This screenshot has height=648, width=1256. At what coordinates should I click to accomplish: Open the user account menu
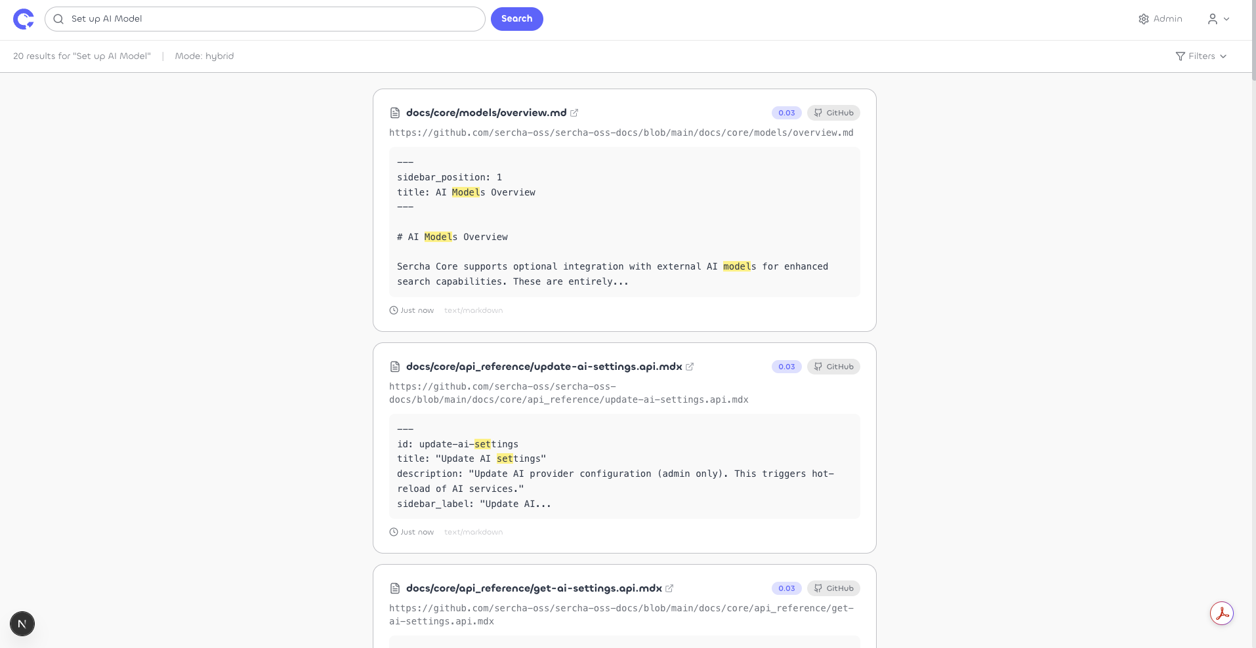1218,19
